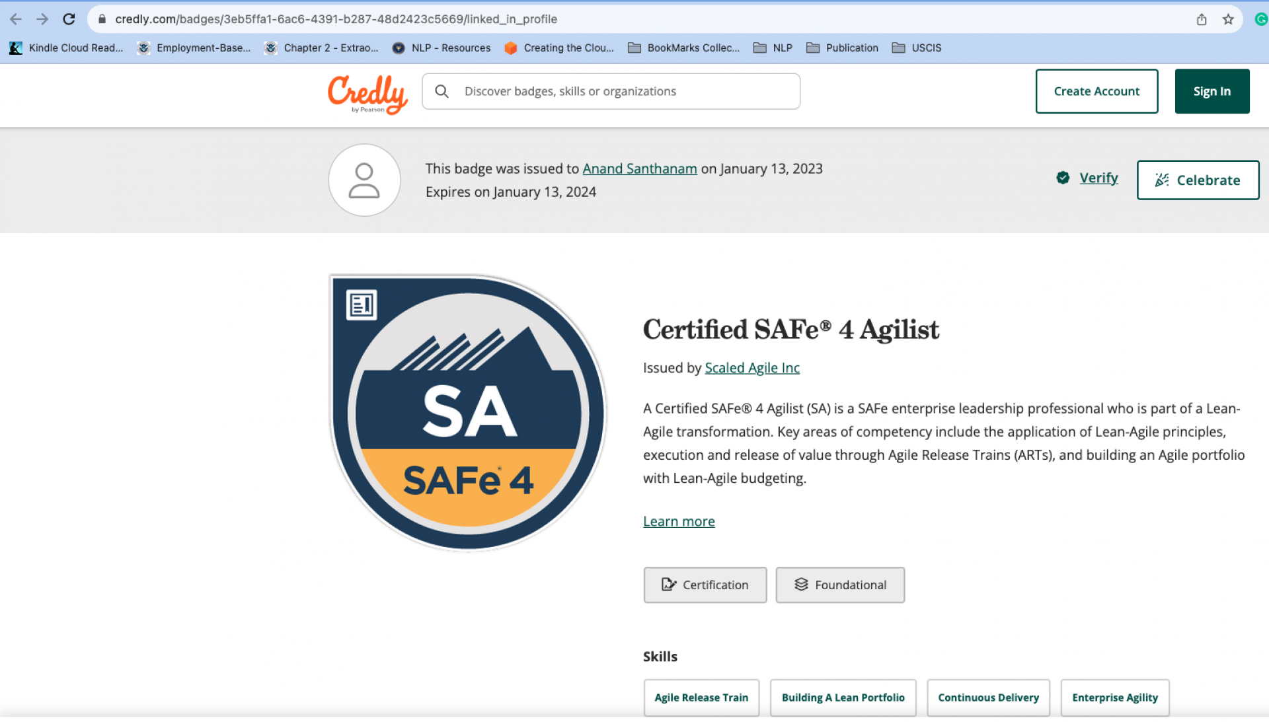Click the Expires on January 13, 2024 text
This screenshot has width=1269, height=722.
(510, 192)
